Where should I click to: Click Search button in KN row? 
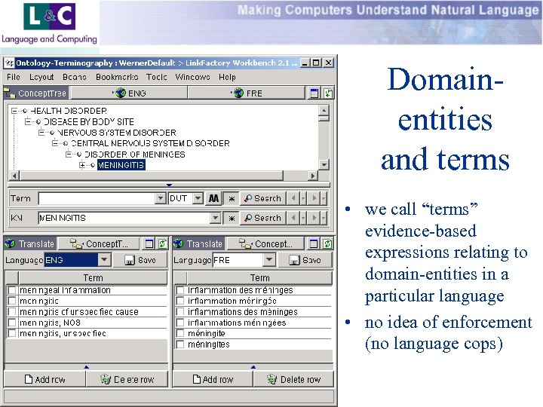[x=263, y=218]
